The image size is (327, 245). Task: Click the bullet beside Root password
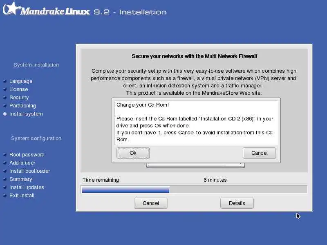5,155
